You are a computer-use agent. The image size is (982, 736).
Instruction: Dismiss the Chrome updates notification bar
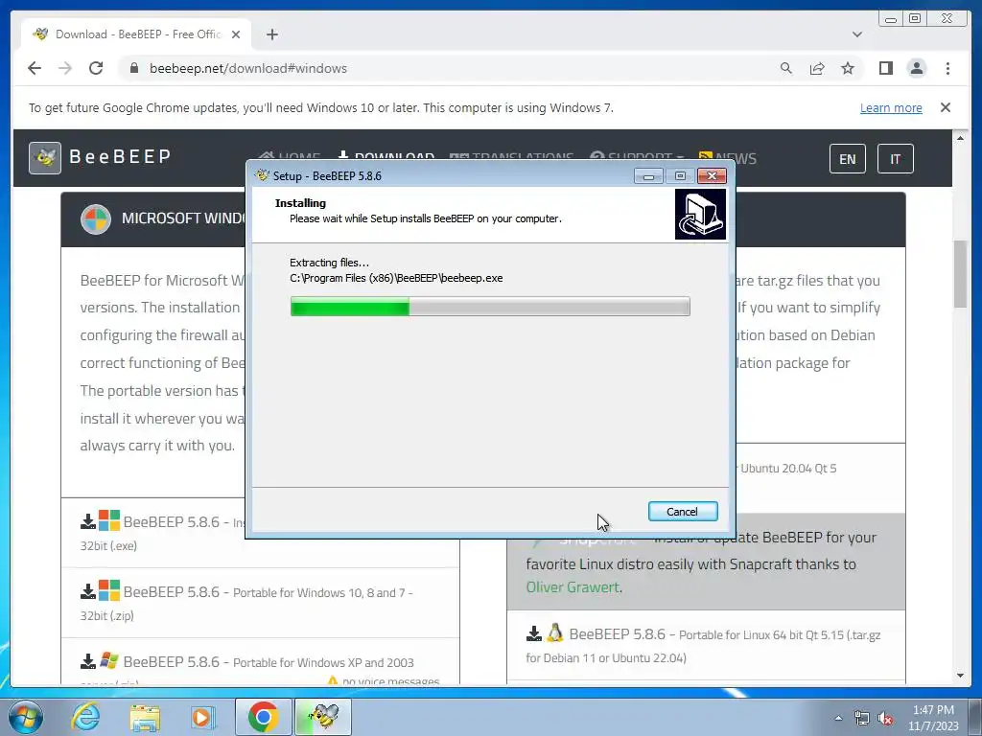point(945,107)
